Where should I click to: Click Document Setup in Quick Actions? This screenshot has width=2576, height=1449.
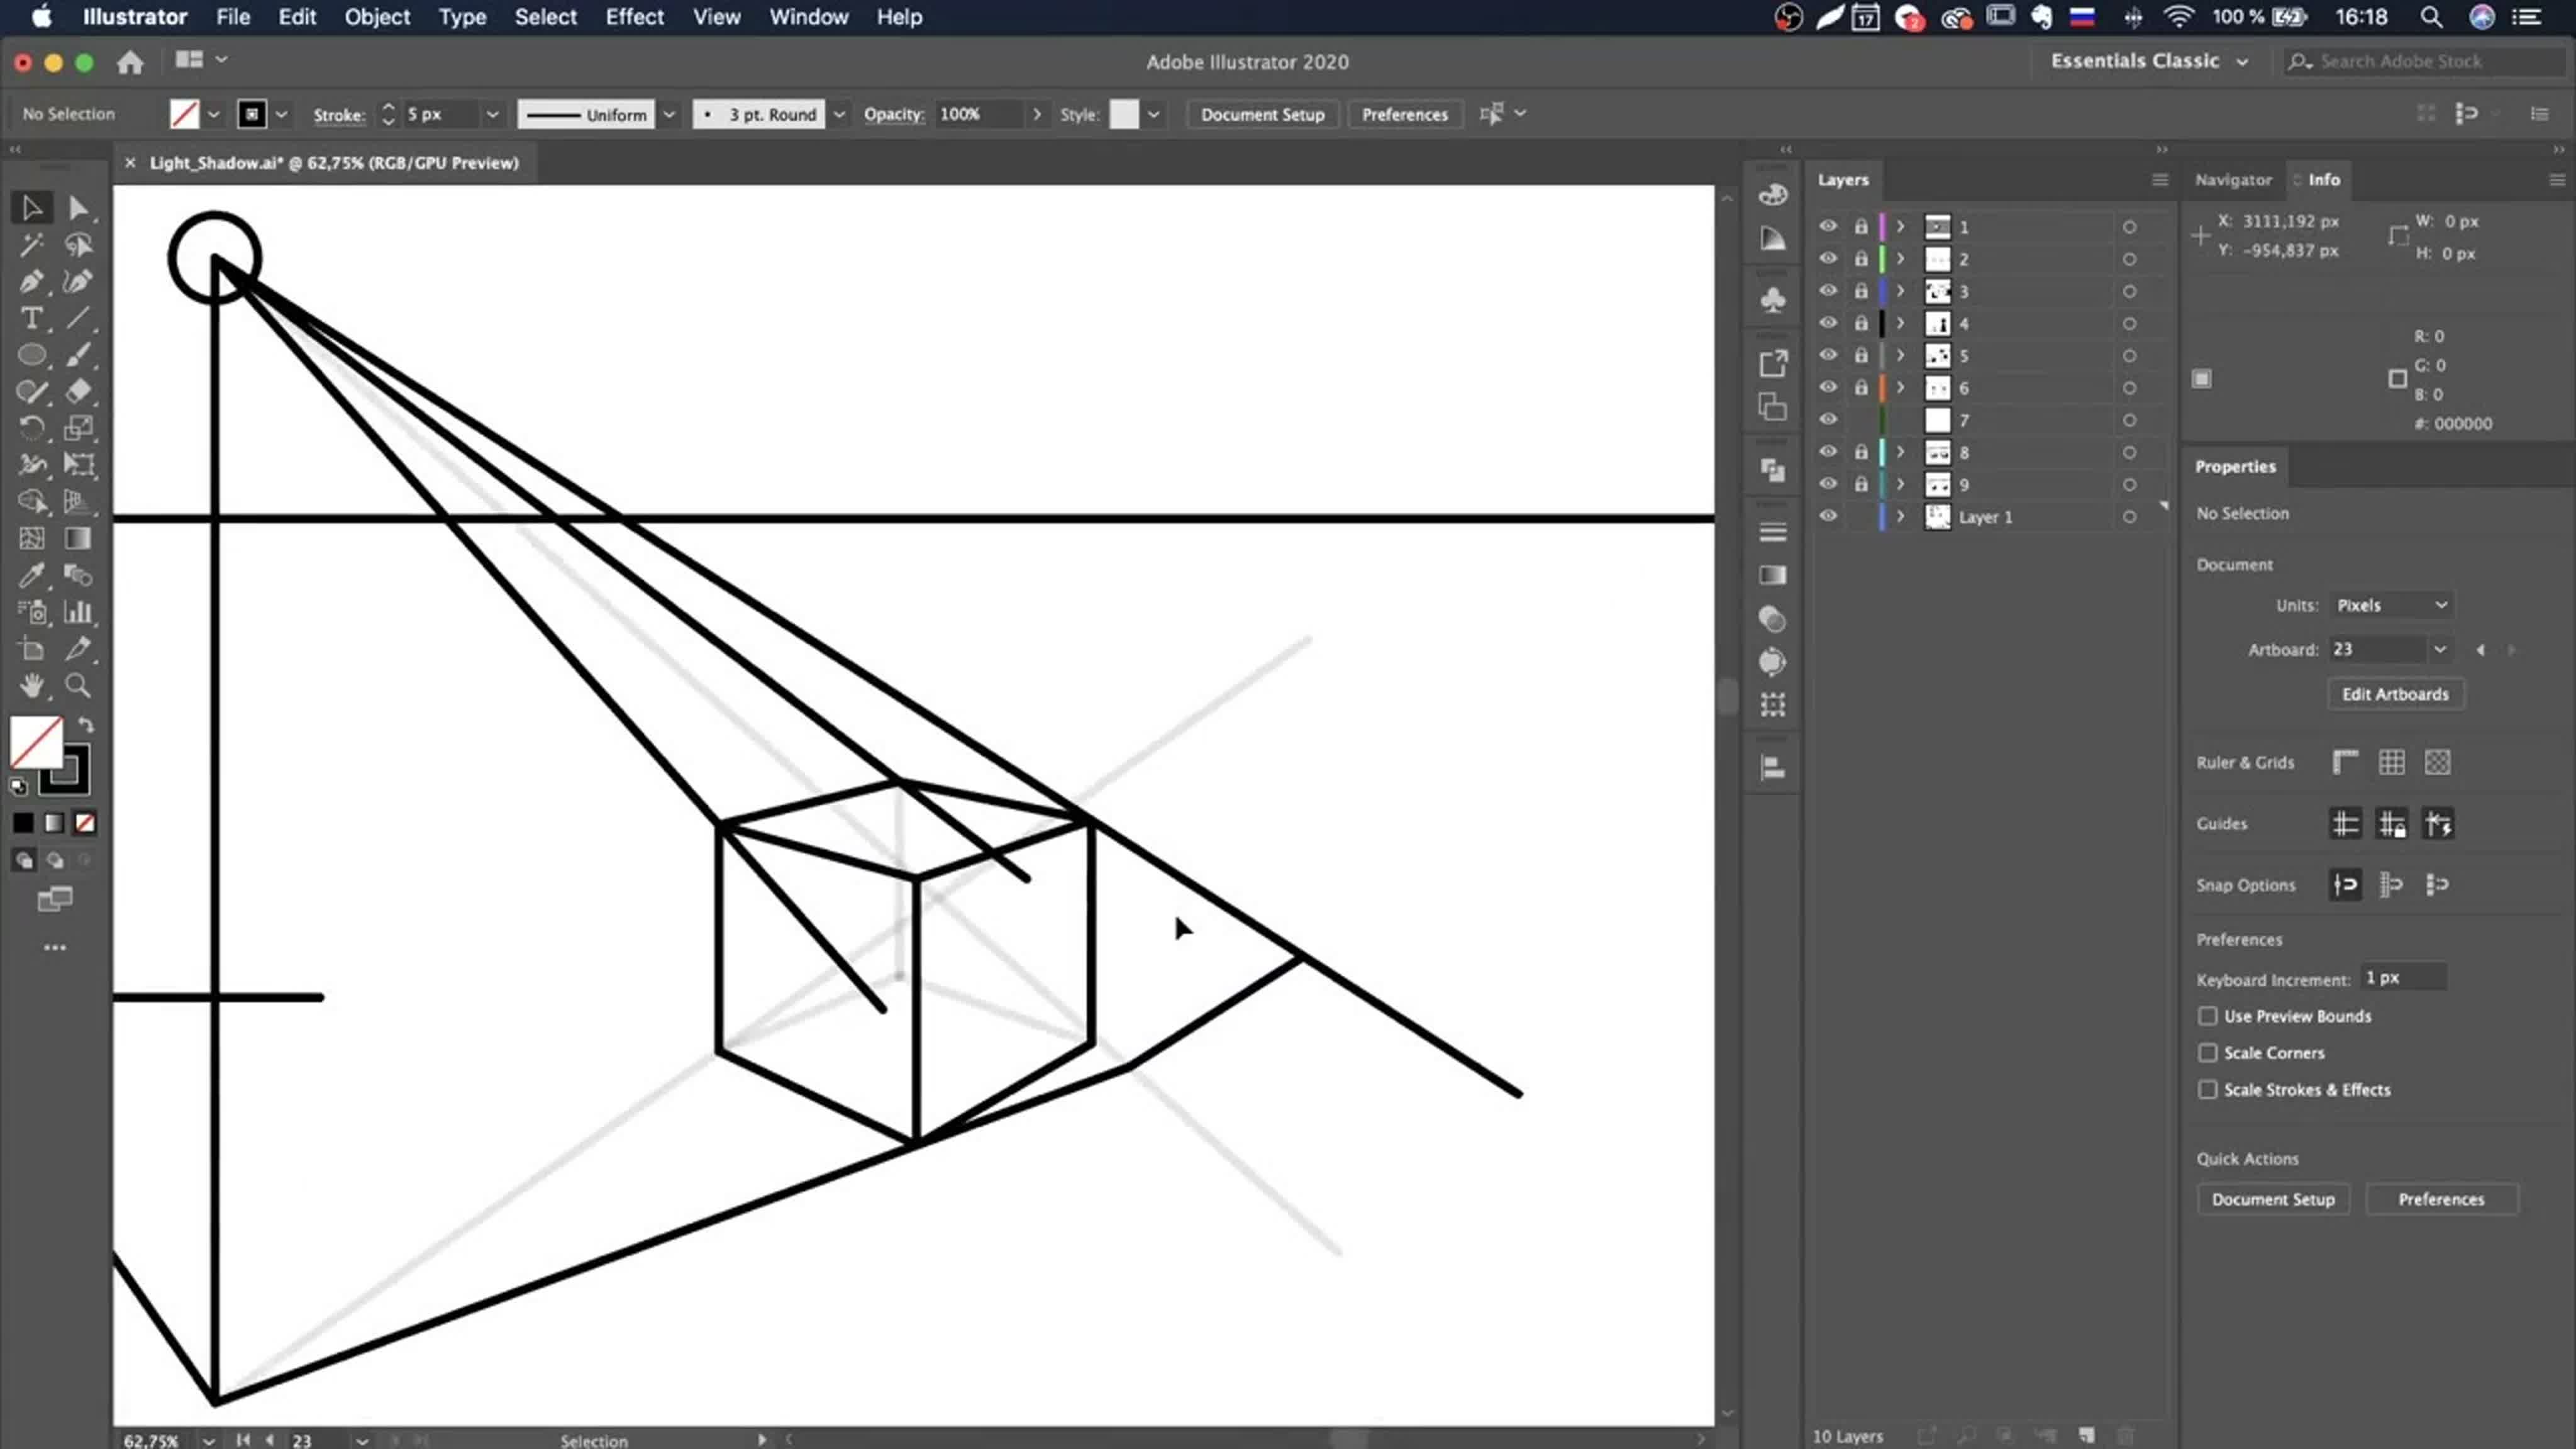(2272, 1199)
